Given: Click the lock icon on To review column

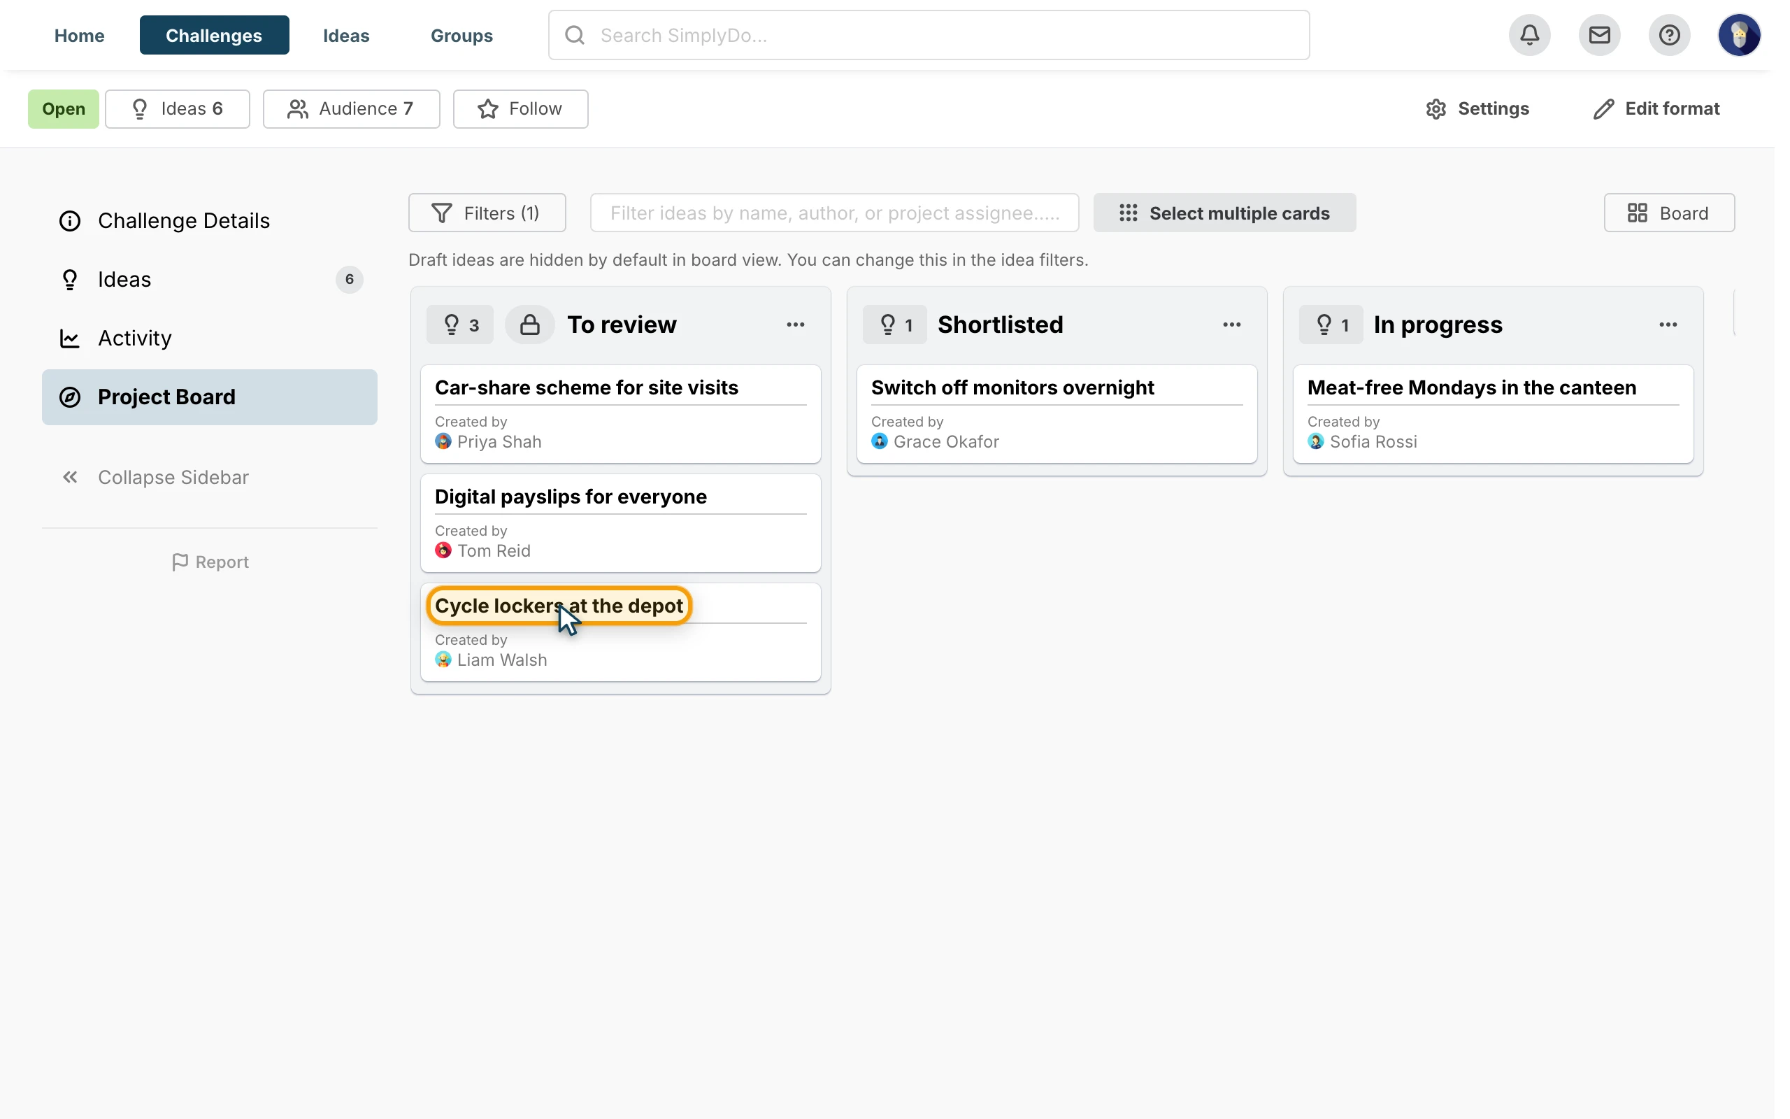Looking at the screenshot, I should (x=529, y=324).
